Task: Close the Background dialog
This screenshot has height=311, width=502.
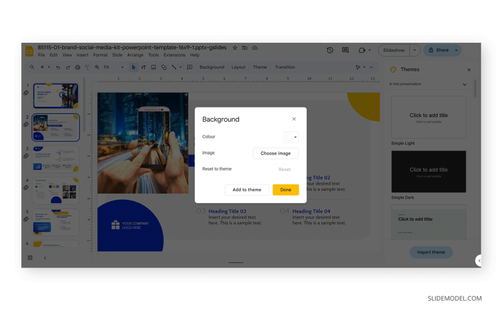Action: [294, 119]
